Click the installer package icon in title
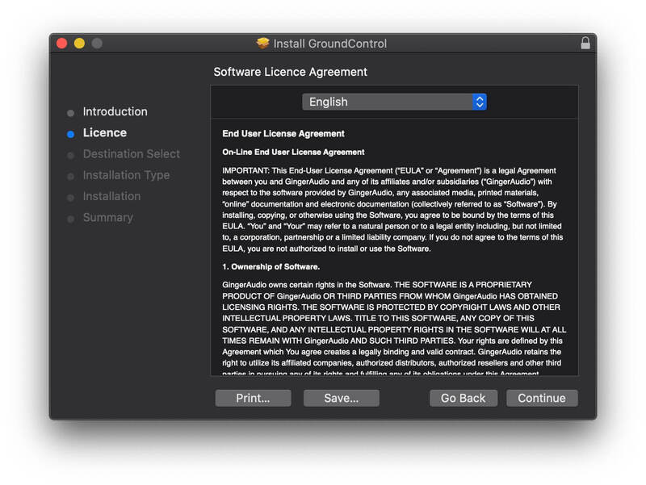The image size is (646, 485). click(263, 43)
